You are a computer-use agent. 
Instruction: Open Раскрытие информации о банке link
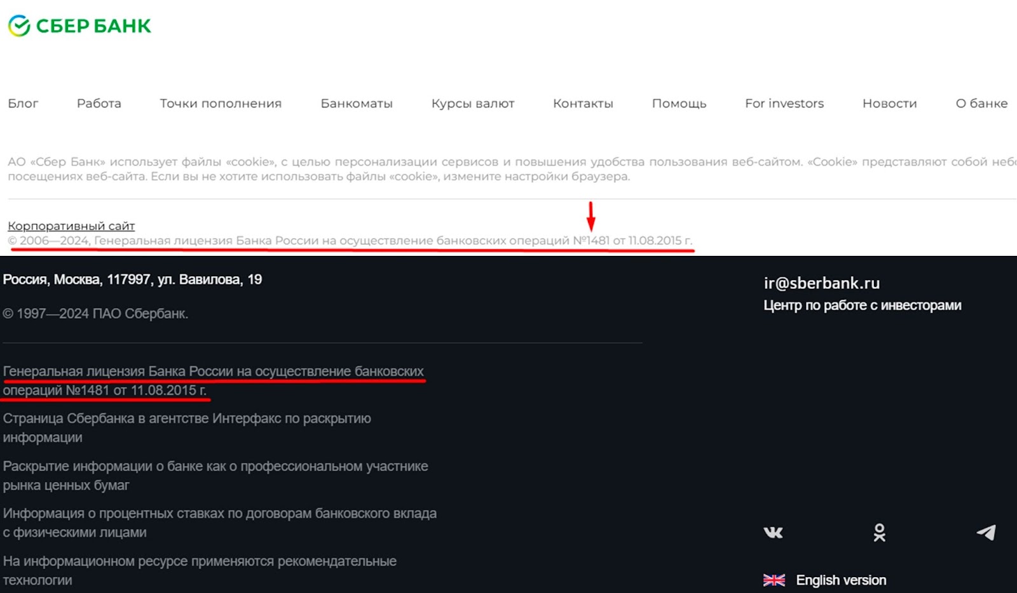[215, 476]
